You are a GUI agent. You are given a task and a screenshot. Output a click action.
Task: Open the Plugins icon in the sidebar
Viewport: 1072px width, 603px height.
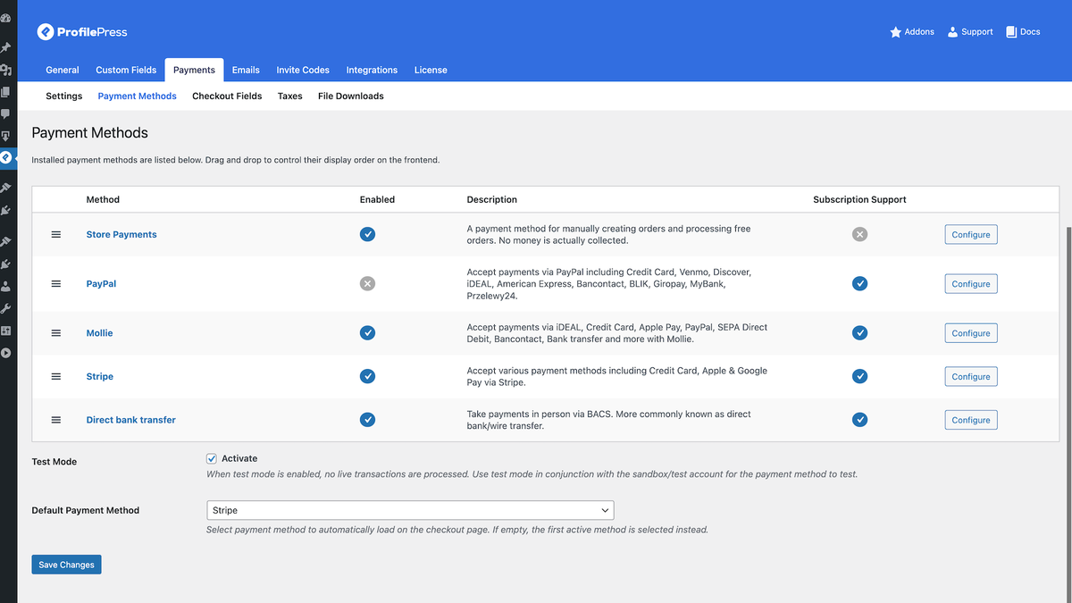[8, 210]
